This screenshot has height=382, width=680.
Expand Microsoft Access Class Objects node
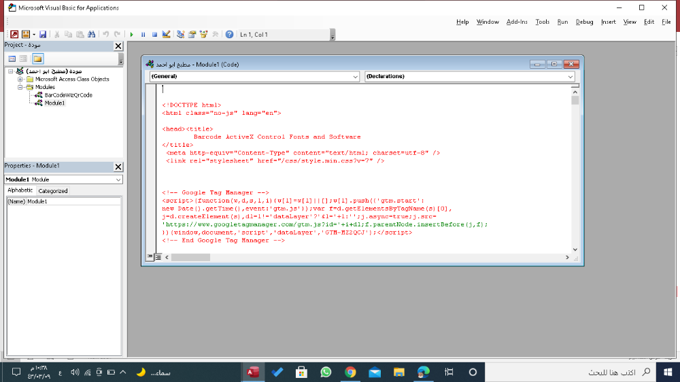point(20,80)
